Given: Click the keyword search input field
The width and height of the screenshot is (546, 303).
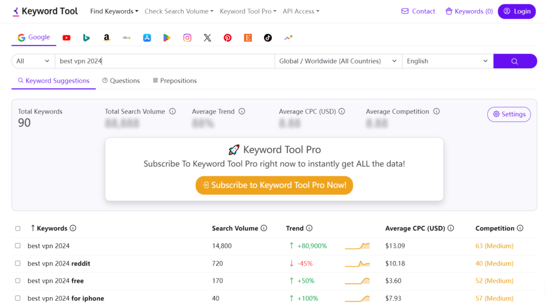Looking at the screenshot, I should click(x=165, y=61).
